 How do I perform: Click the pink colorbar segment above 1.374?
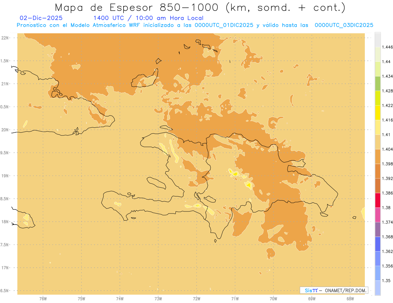pos(378,214)
